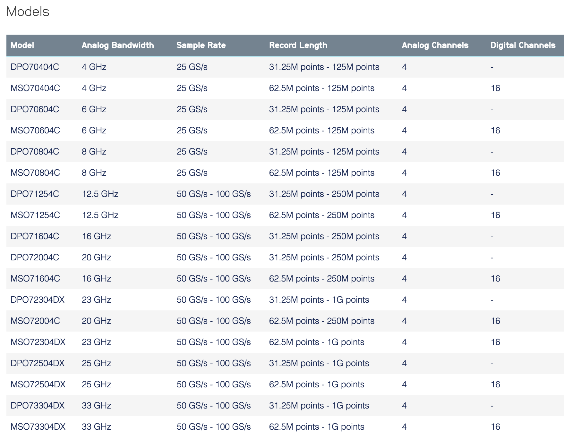The width and height of the screenshot is (564, 447).
Task: Select the MSO70804C model name
Action: 35,173
